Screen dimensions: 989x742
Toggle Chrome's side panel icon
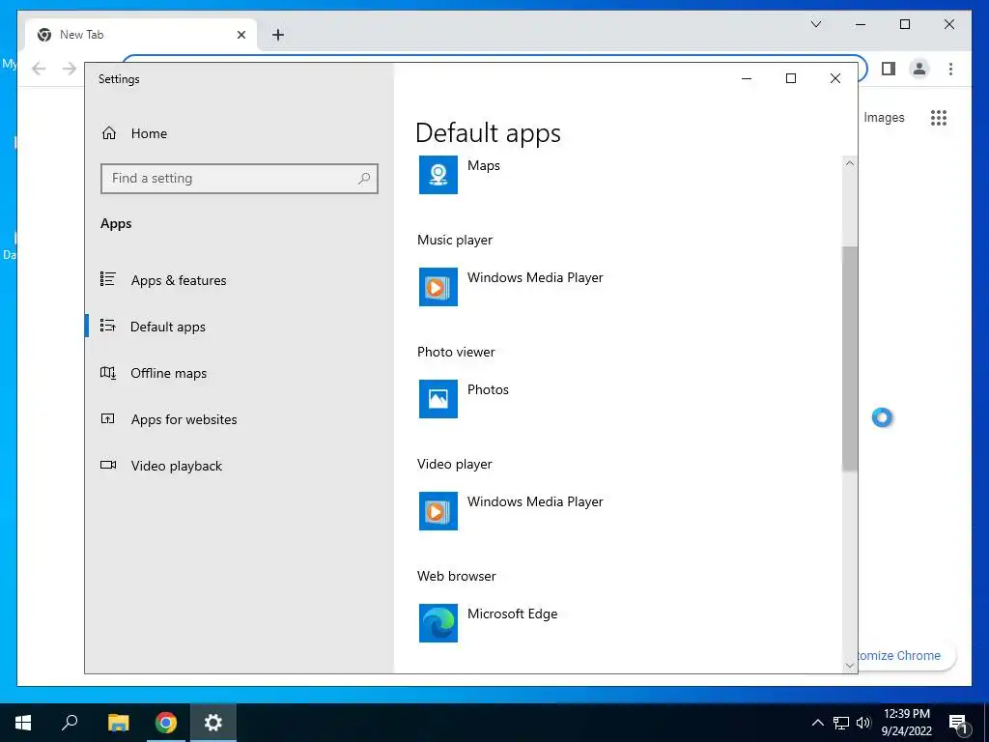(889, 69)
